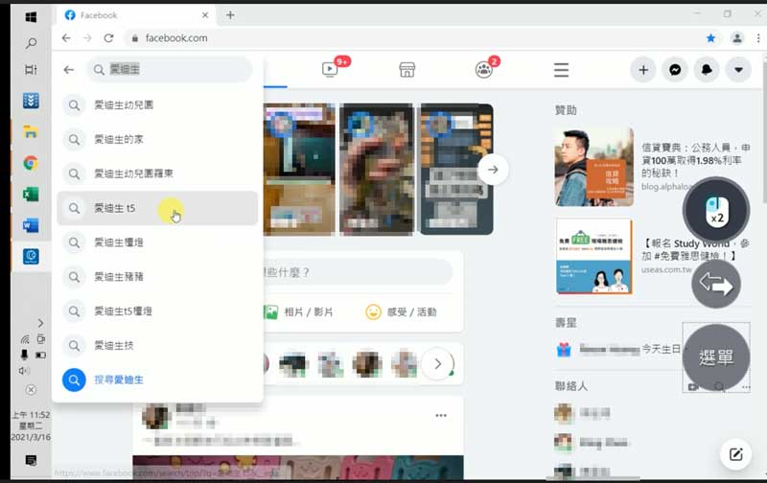Click the 感受 / 活動 feeling/activity button
The height and width of the screenshot is (483, 767).
click(401, 311)
